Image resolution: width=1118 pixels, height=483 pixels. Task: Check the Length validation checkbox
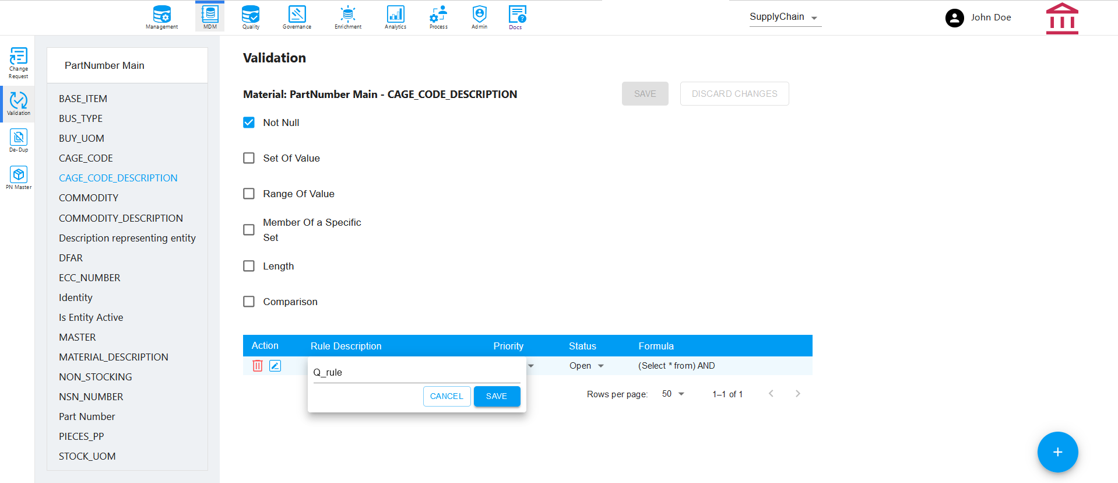point(249,266)
